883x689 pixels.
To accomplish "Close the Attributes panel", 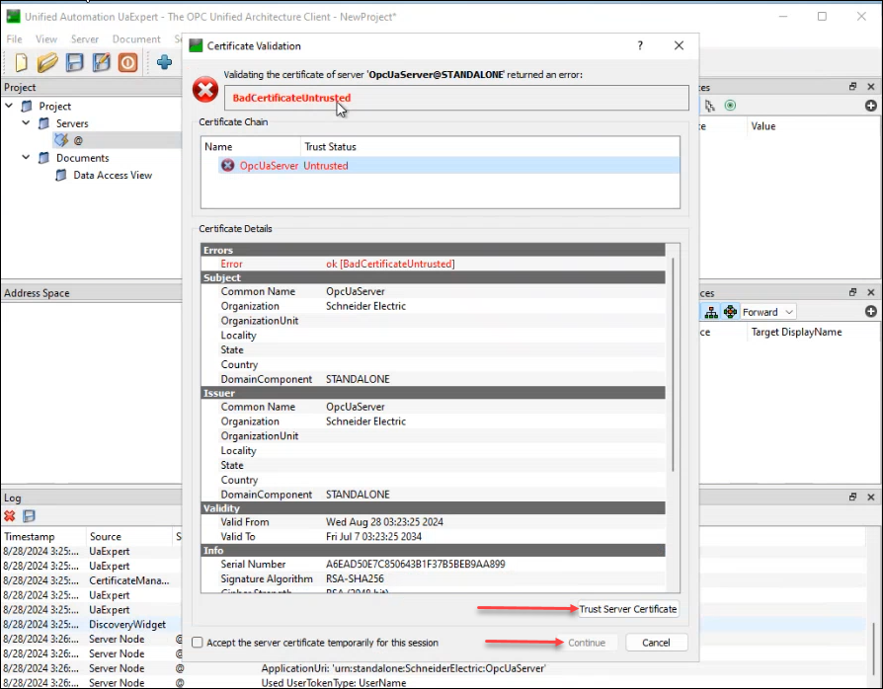I will (x=870, y=87).
